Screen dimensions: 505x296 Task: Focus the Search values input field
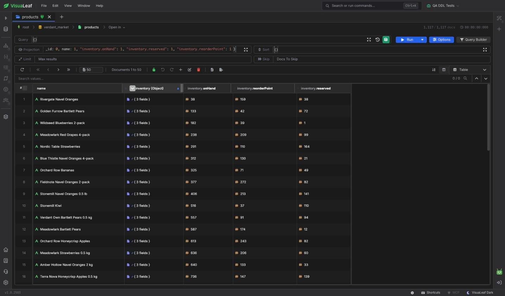click(x=232, y=79)
